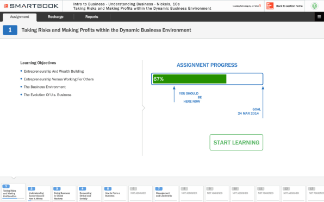The height and width of the screenshot is (202, 324).
Task: Click the area9 learning technology logo
Action: (x=247, y=6)
